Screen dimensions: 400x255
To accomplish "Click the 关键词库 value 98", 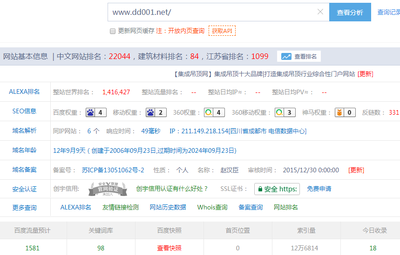I will click(101, 248).
